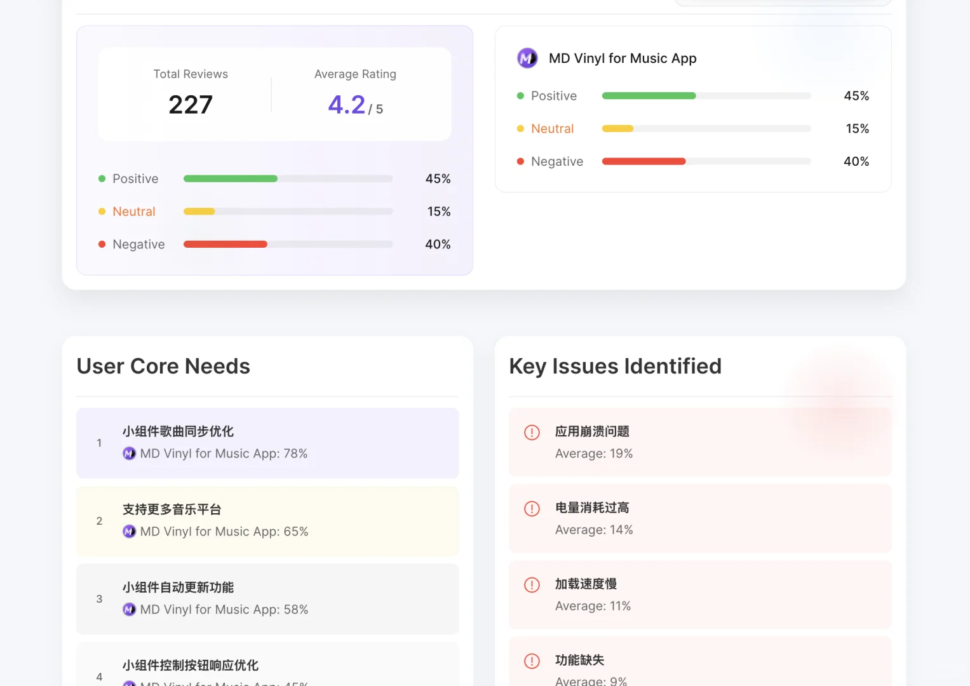Viewport: 970px width, 686px height.
Task: Click the "Average Rating" label
Action: point(355,74)
